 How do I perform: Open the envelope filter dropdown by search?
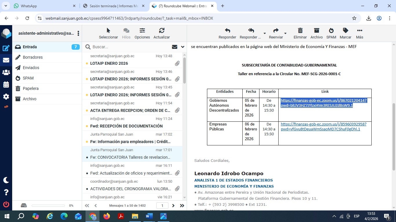[175, 47]
